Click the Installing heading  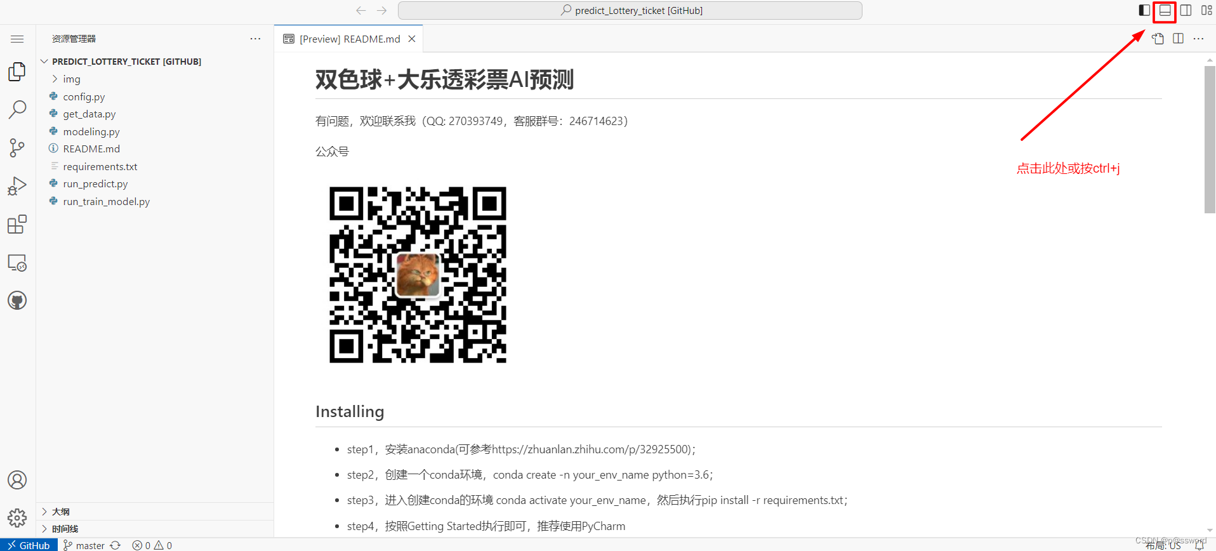[x=350, y=411]
